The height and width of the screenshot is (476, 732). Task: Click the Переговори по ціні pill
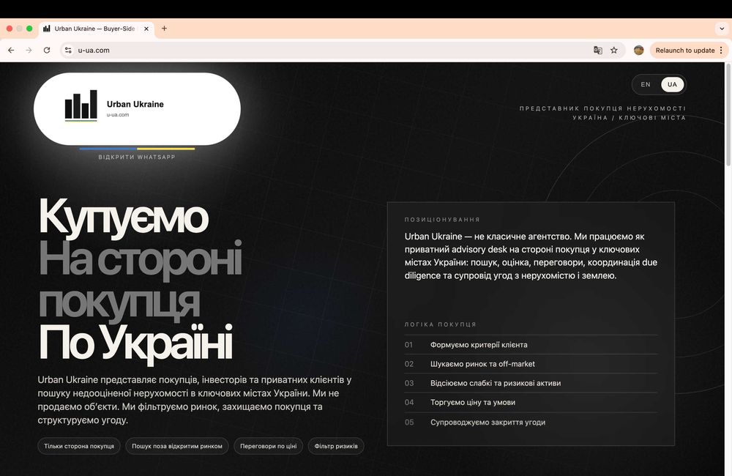(269, 446)
